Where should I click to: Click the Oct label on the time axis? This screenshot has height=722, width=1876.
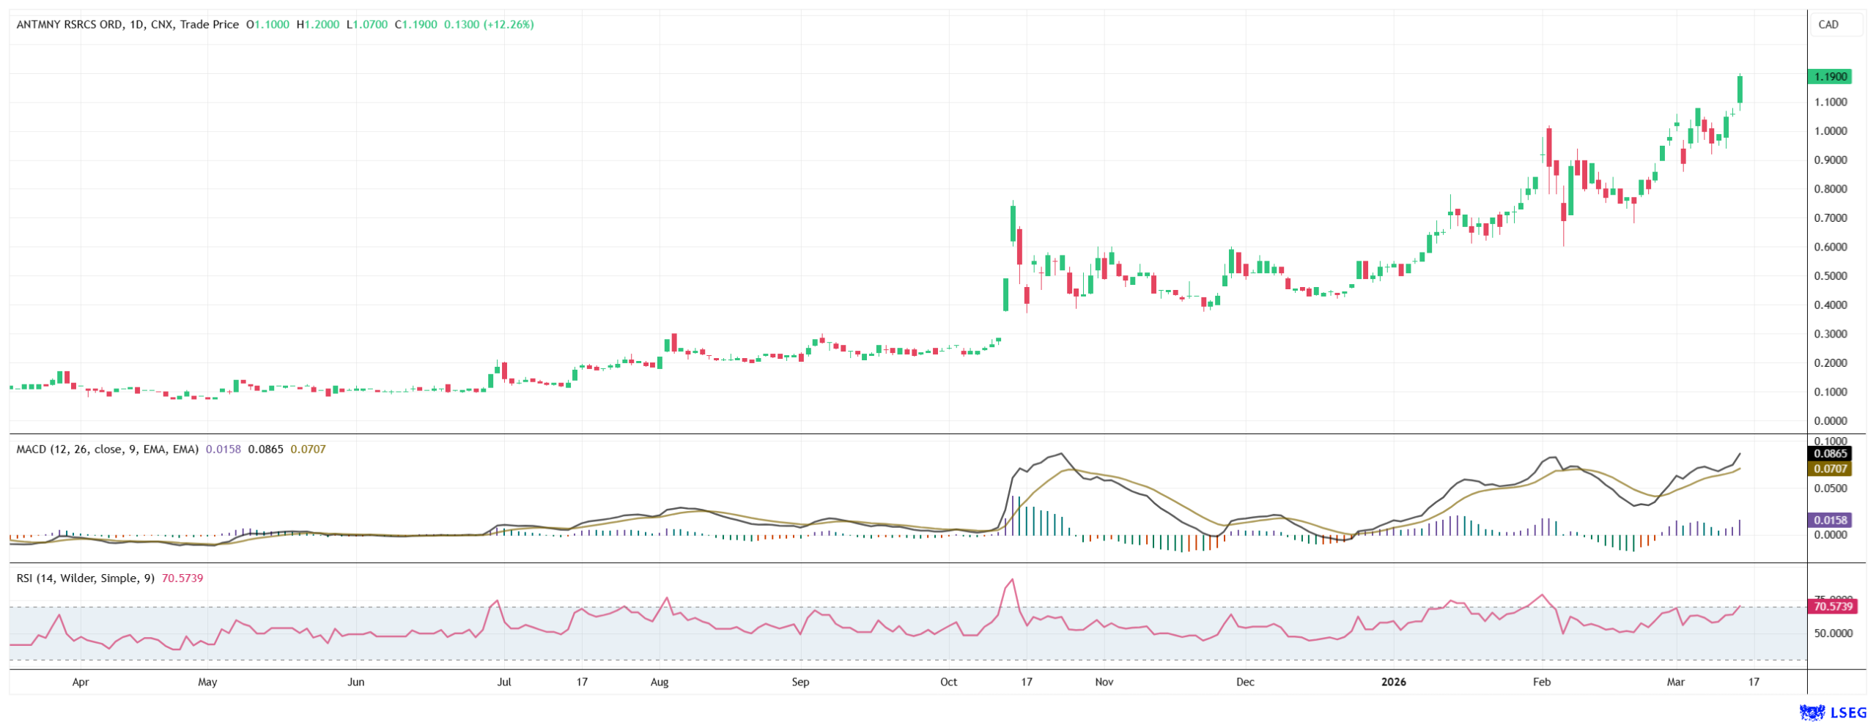pos(948,682)
